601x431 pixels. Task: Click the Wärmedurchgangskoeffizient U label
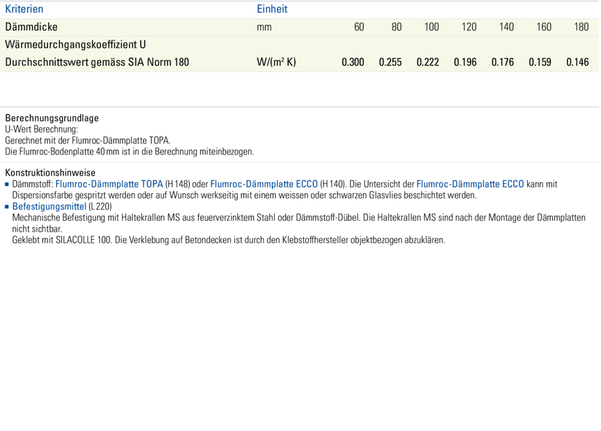click(x=75, y=45)
